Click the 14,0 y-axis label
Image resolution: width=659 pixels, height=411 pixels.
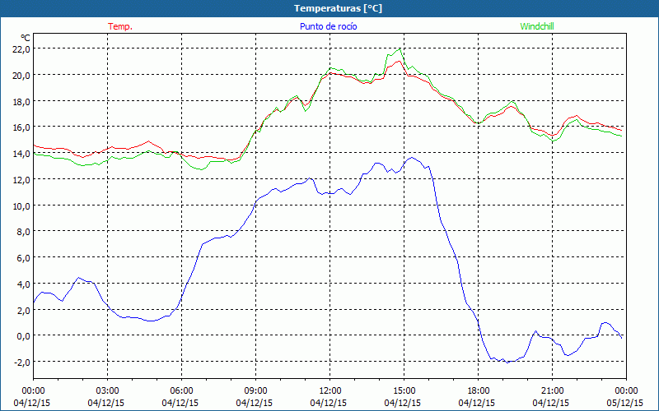click(x=22, y=154)
